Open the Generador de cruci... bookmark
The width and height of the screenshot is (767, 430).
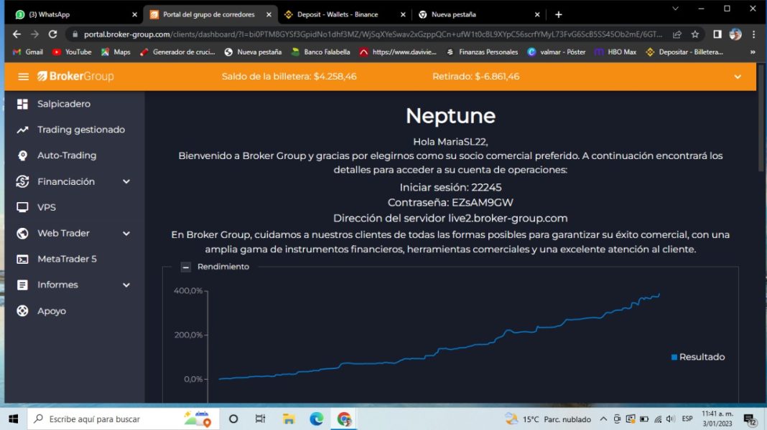point(177,52)
